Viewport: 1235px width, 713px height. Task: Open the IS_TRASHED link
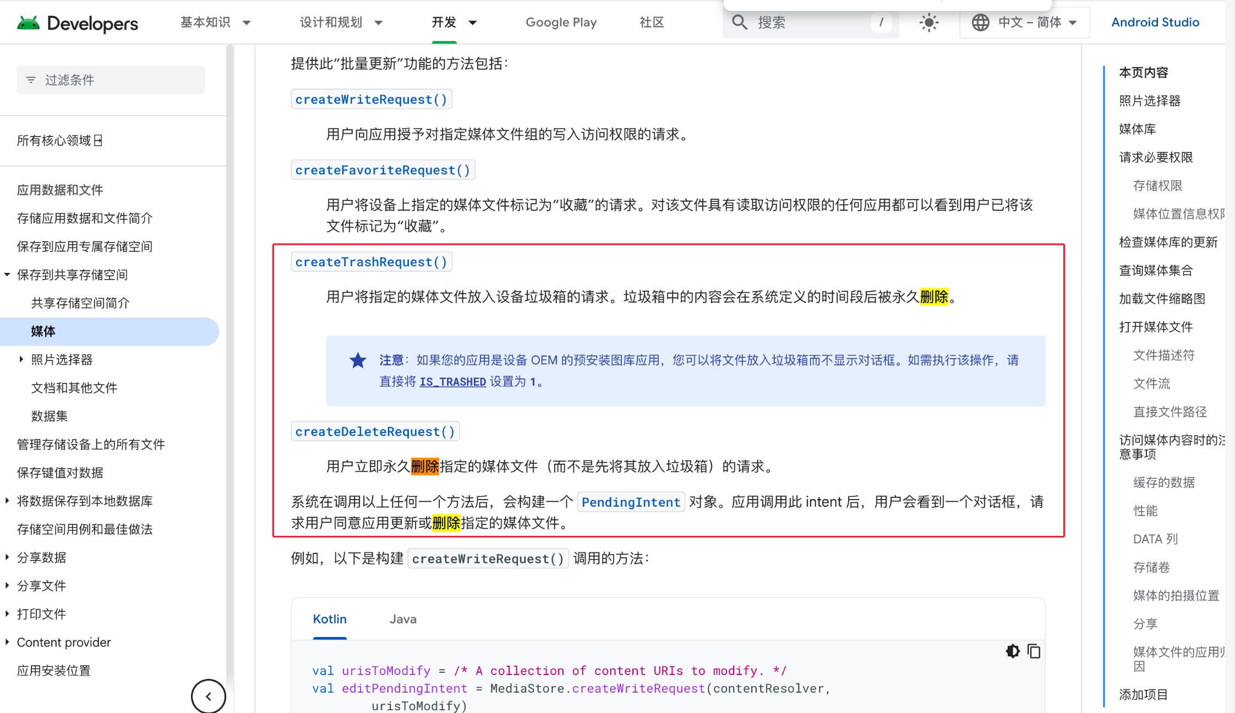452,382
